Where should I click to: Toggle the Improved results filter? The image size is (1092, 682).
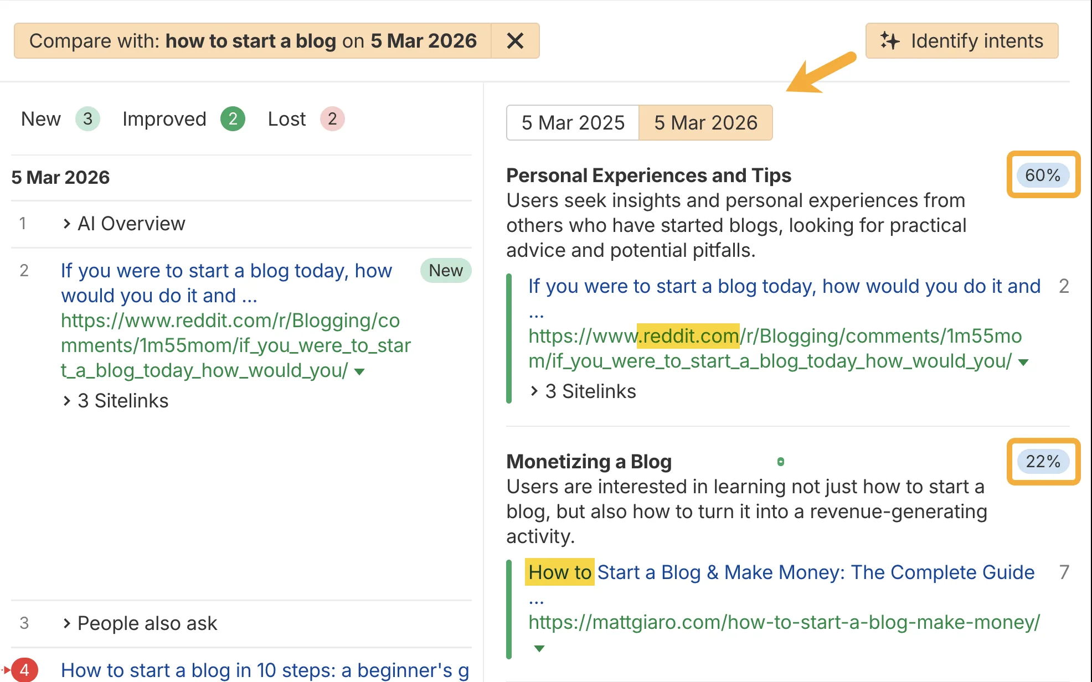coord(164,118)
